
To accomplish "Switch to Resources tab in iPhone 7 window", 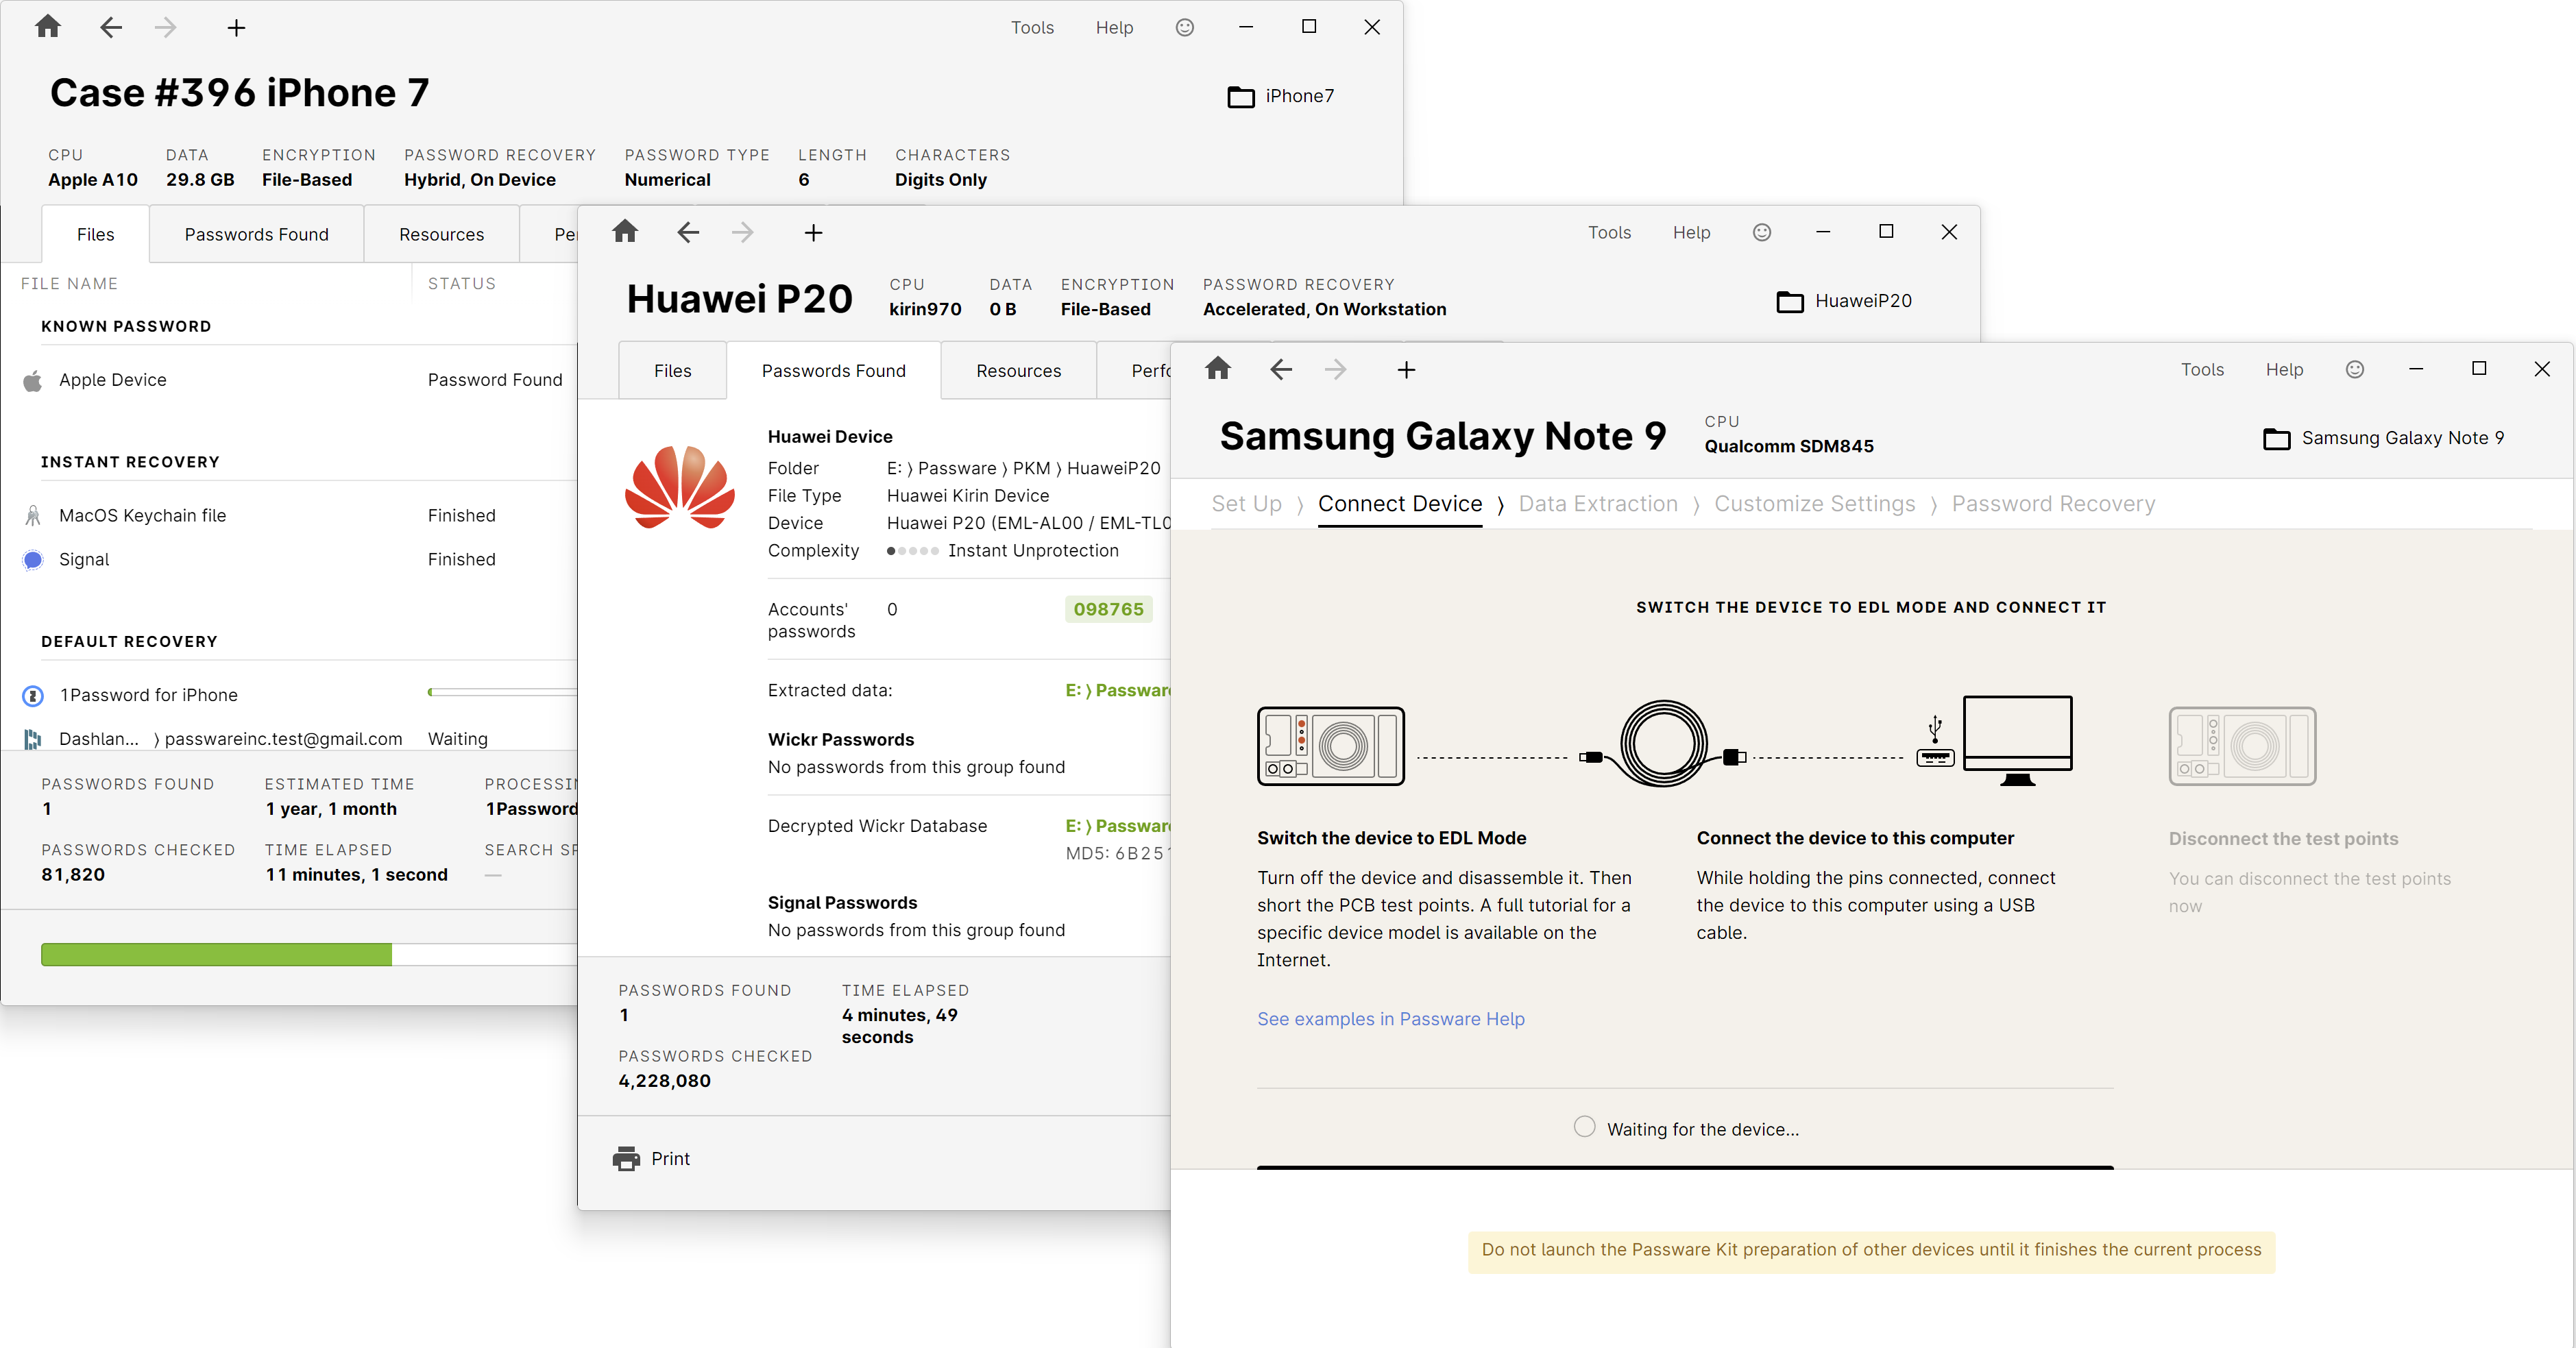I will click(x=441, y=234).
